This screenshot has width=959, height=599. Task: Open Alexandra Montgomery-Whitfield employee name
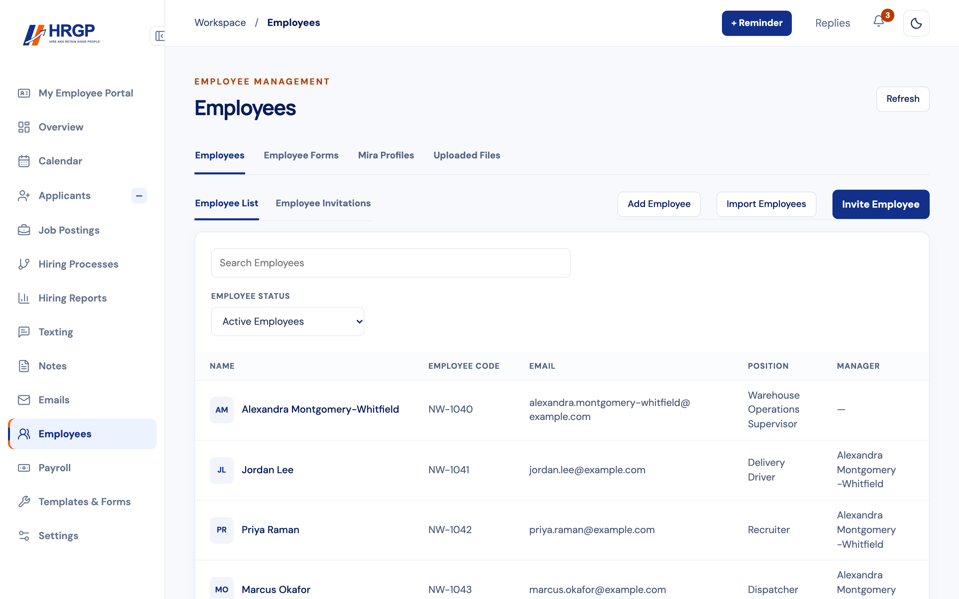click(x=320, y=410)
